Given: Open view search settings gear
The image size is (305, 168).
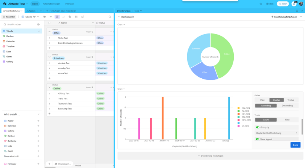Looking at the screenshot, I should click(x=39, y=24).
